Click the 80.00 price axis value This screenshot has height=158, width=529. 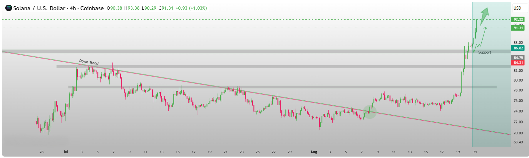(518, 80)
